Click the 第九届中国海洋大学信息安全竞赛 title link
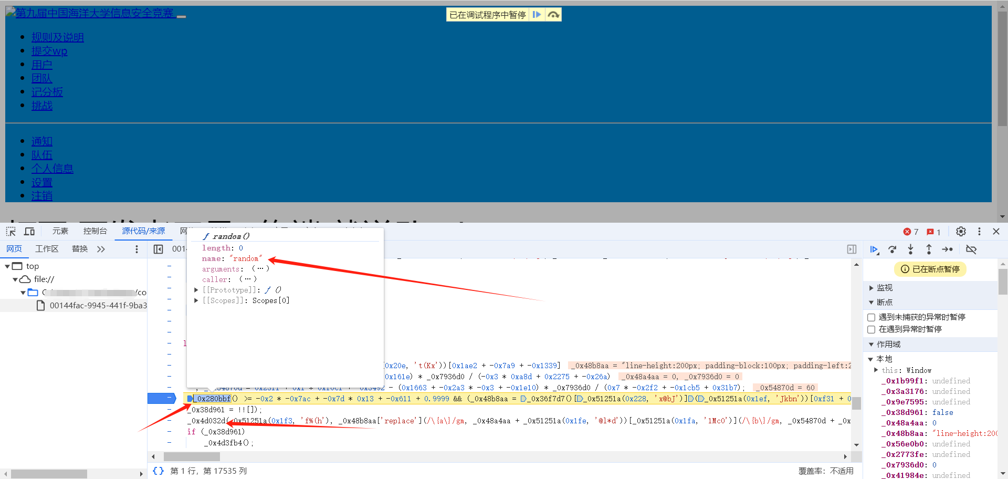 95,13
